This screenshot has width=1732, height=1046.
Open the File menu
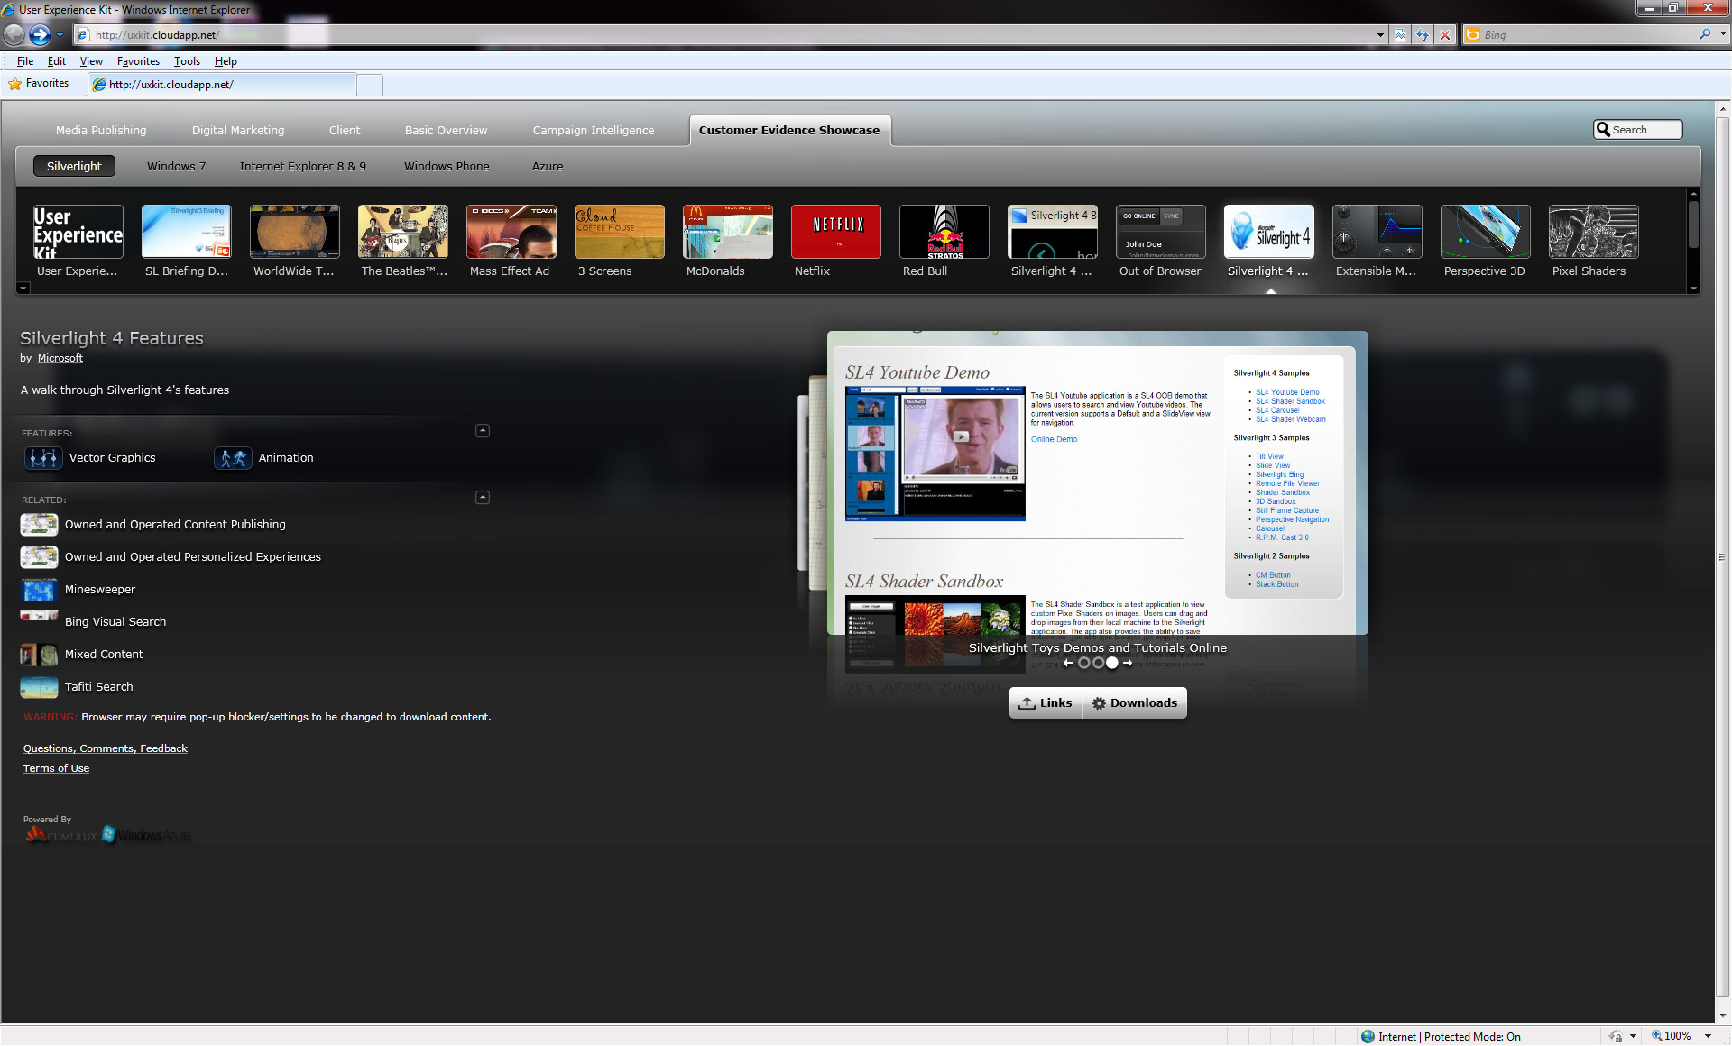(25, 61)
